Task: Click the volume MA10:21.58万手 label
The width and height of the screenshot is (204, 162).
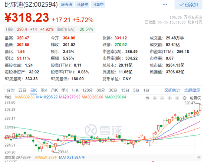Action: click(x=72, y=158)
